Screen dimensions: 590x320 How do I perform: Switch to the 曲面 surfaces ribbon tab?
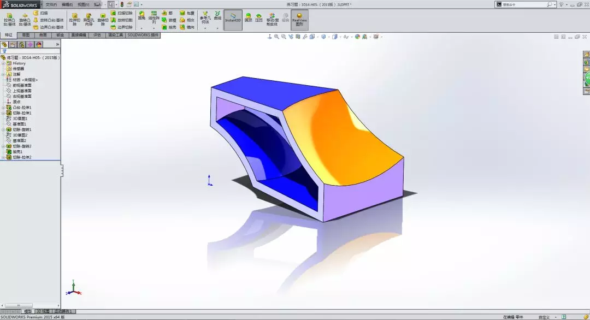point(43,35)
